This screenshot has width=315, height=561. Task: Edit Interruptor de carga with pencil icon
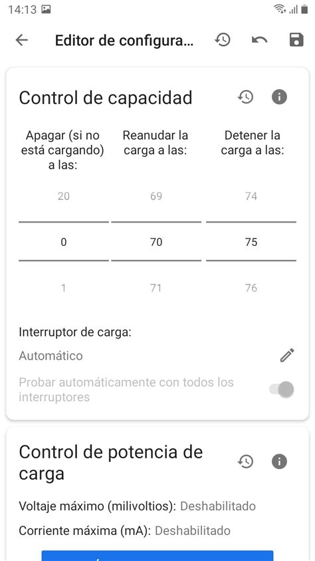(287, 355)
